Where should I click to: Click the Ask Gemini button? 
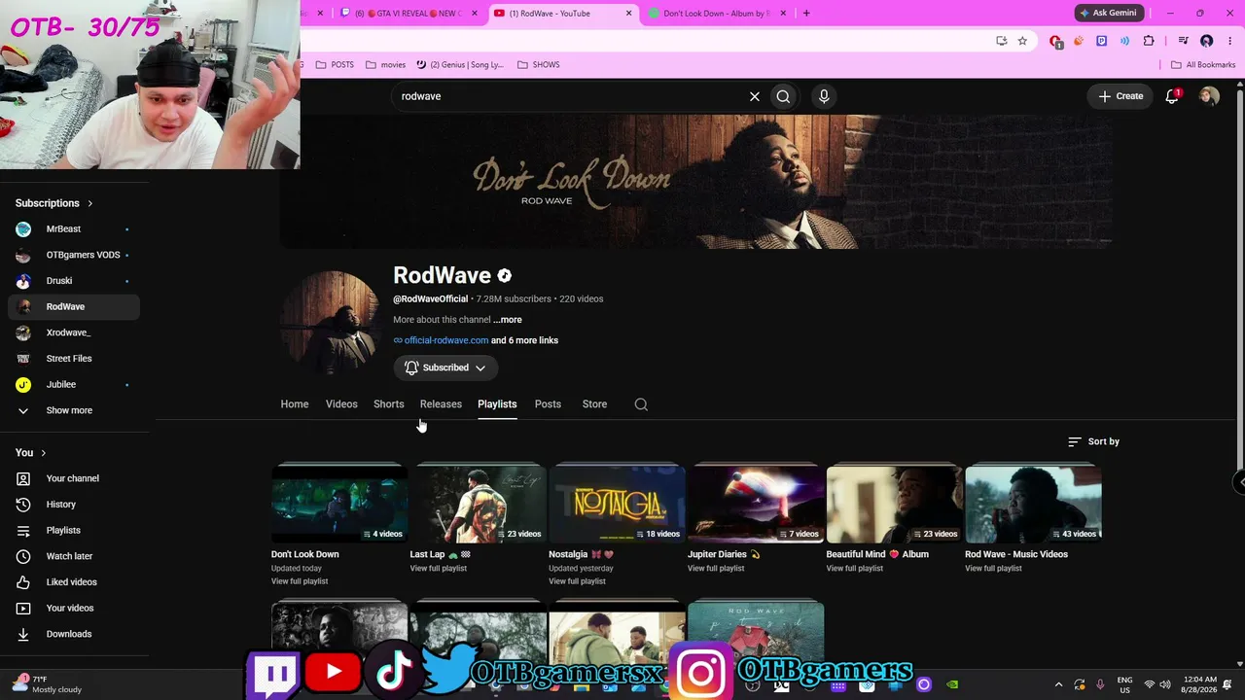(1108, 14)
